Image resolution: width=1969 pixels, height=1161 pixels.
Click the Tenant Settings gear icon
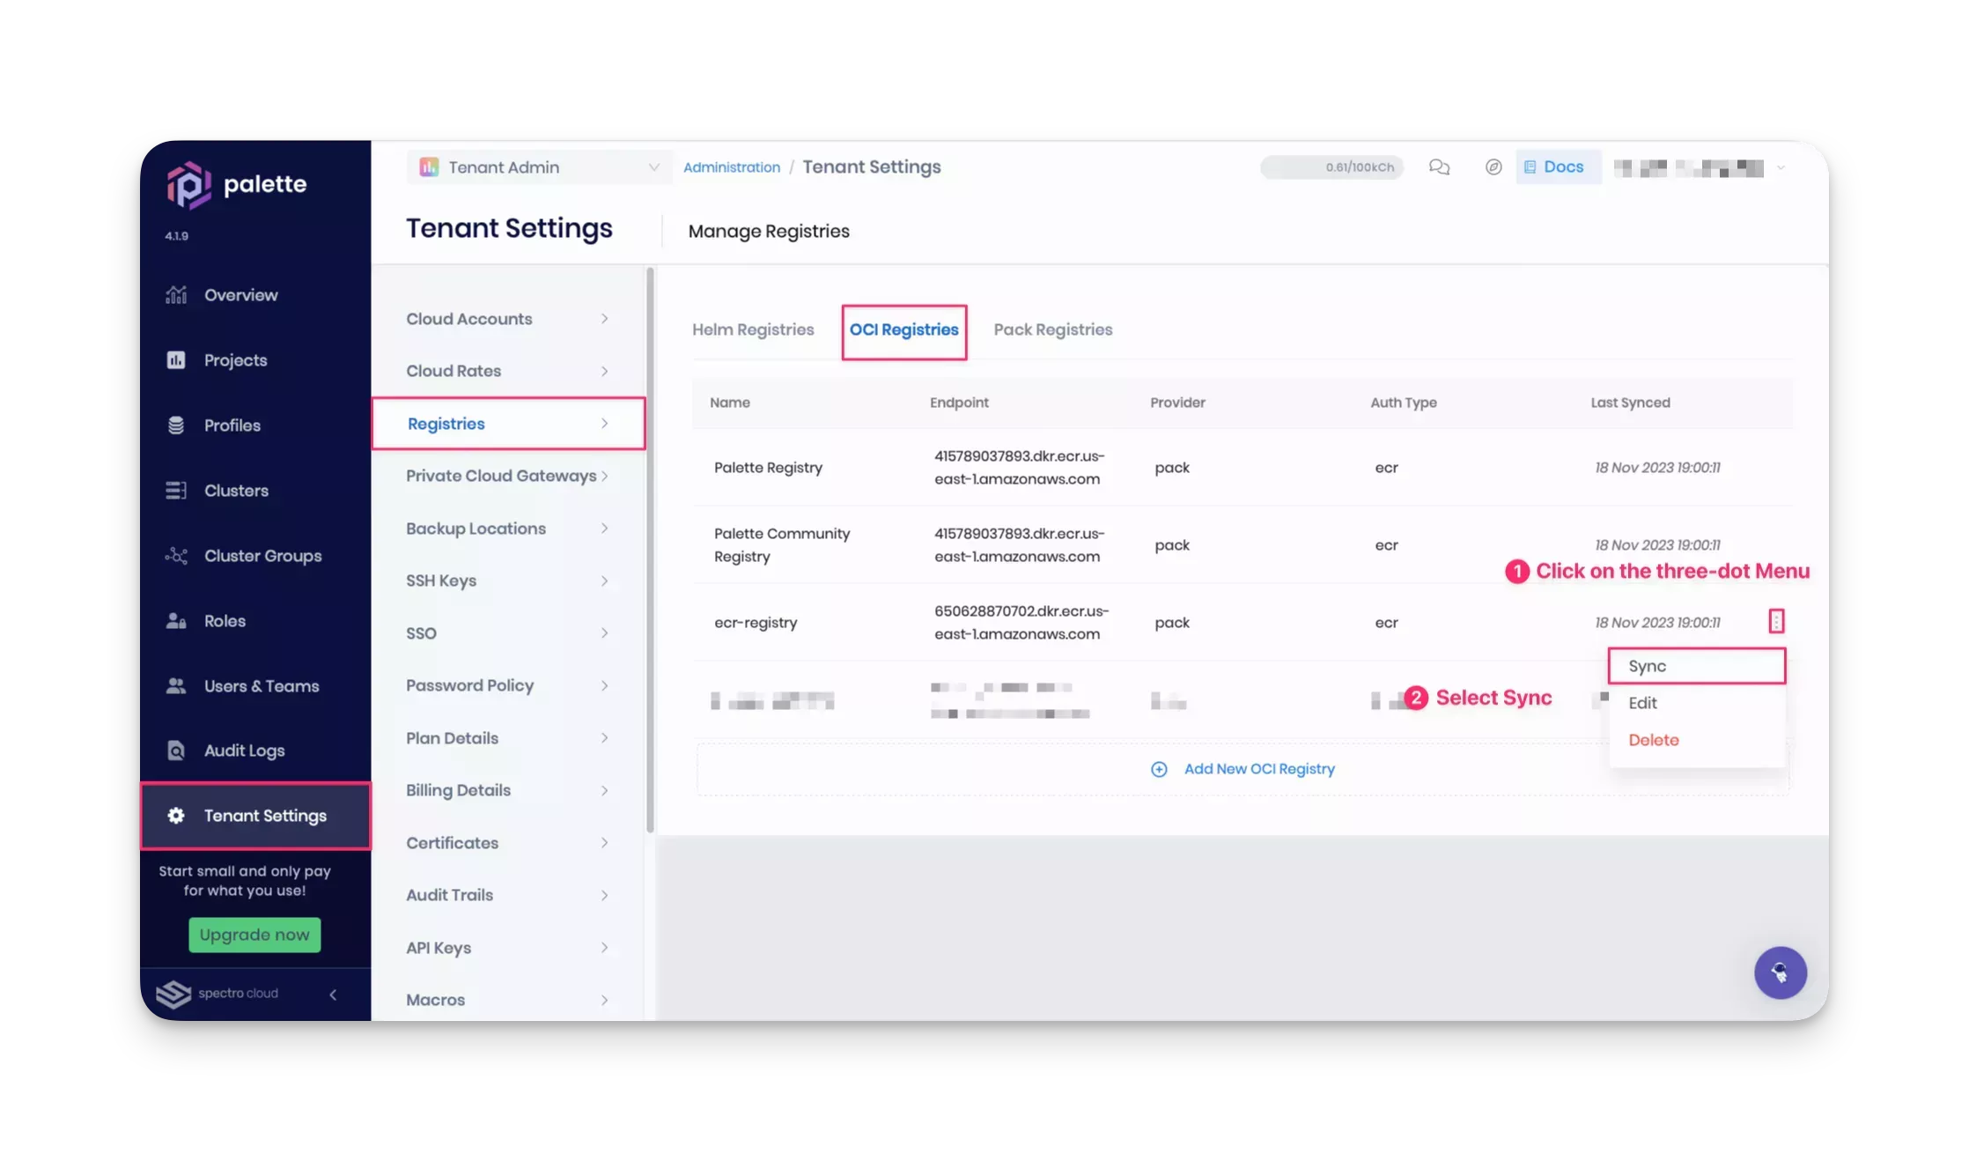click(174, 814)
